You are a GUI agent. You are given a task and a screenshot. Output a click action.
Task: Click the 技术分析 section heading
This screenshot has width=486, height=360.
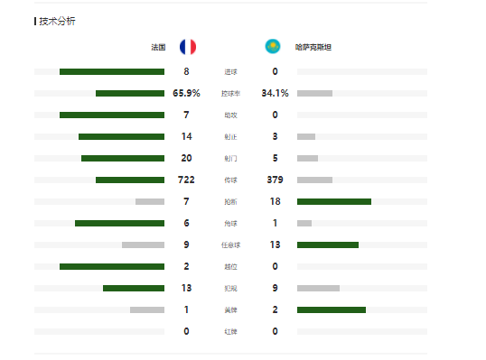[x=57, y=21]
